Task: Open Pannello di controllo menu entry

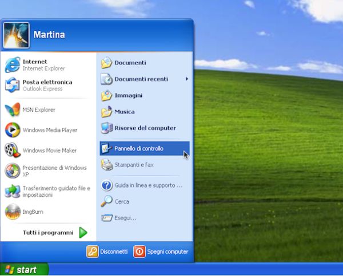Action: pos(139,149)
